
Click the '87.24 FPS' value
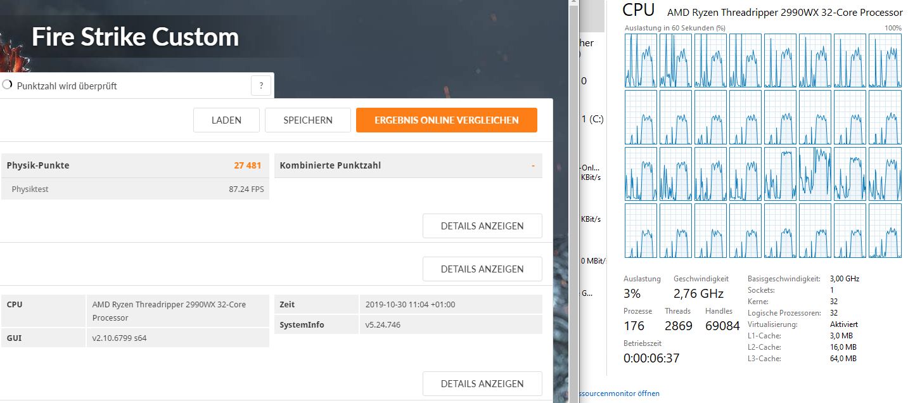coord(246,189)
